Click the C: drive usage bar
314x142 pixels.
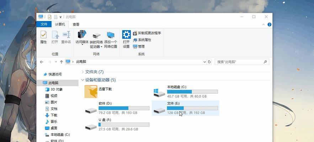tap(192, 92)
